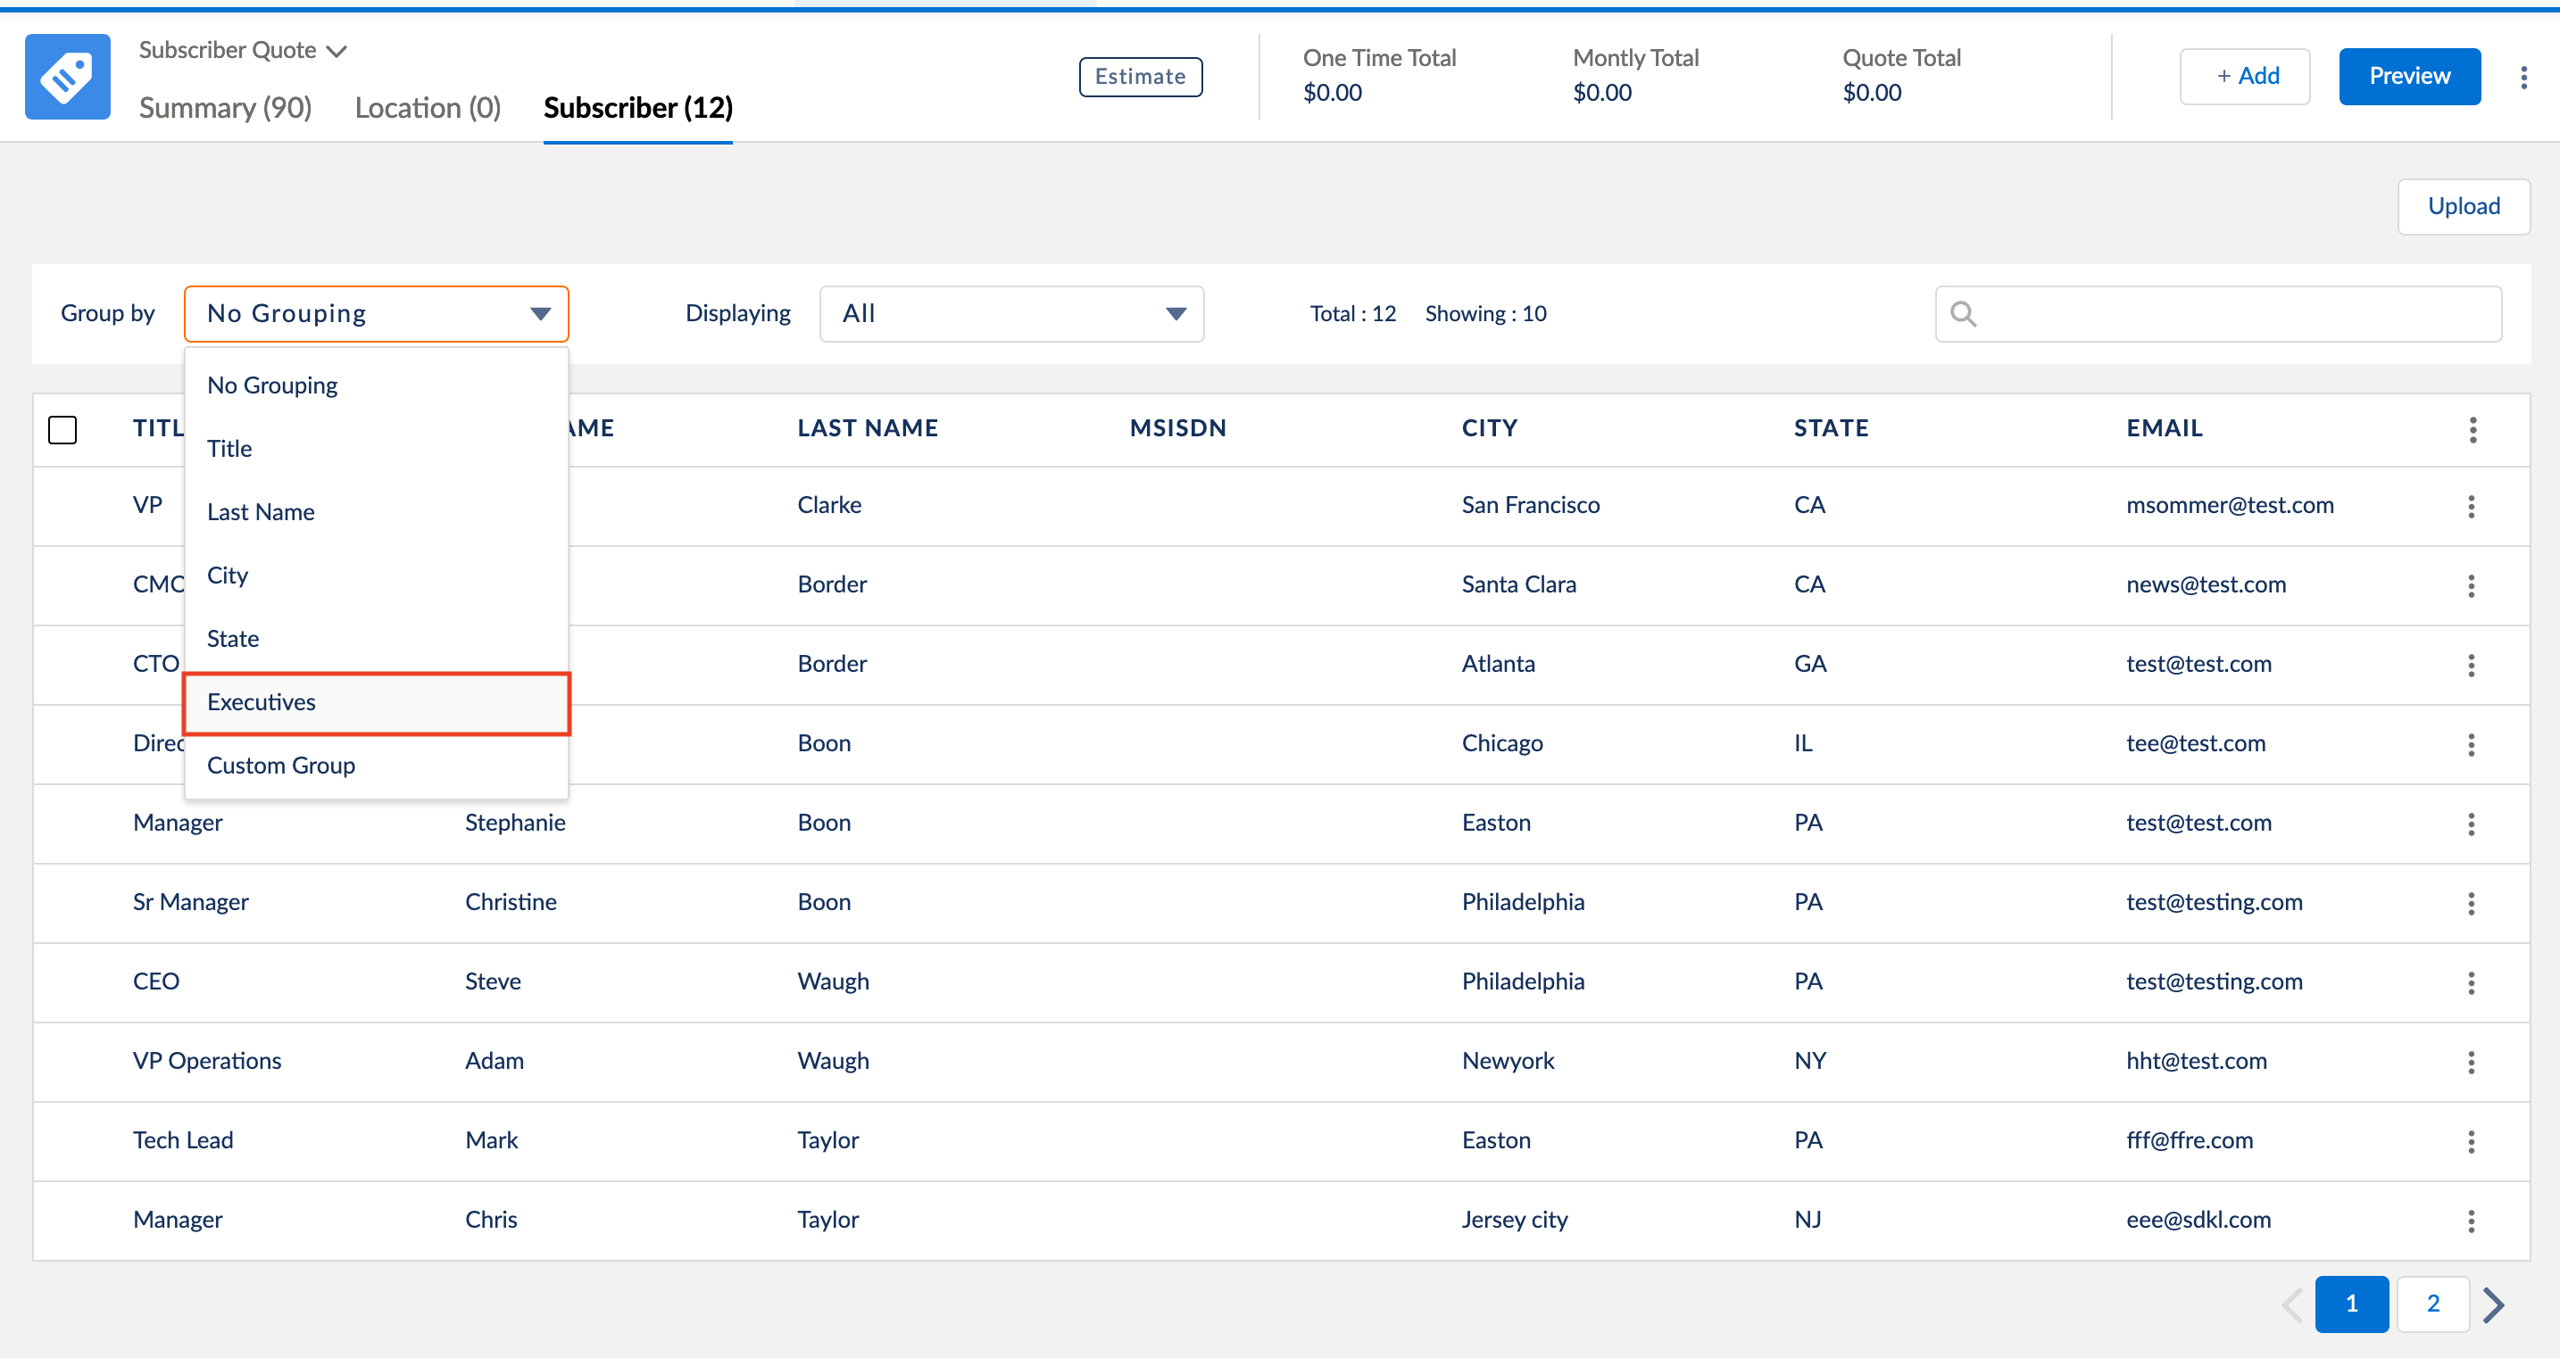The width and height of the screenshot is (2560, 1358).
Task: Click the Preview button
Action: click(2409, 77)
